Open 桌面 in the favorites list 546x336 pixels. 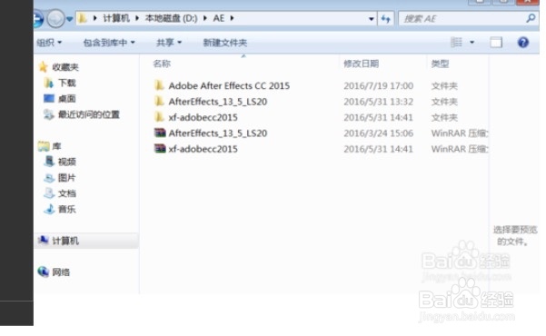coord(67,99)
